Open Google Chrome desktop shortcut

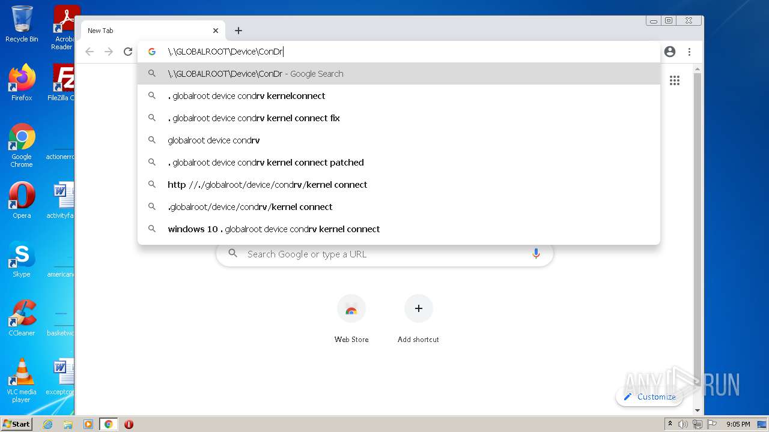[x=22, y=145]
